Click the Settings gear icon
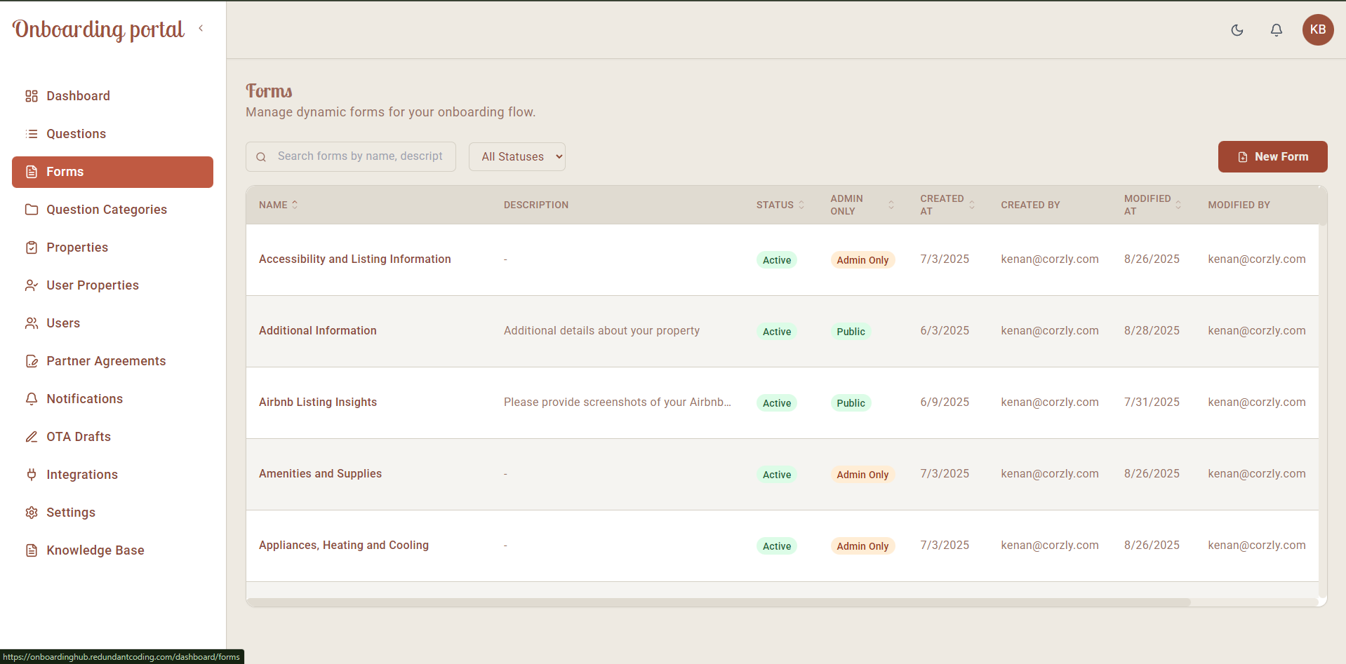Screen dimensions: 1346x664 pyautogui.click(x=32, y=513)
